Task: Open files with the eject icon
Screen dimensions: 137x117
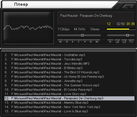Action: tap(110, 42)
